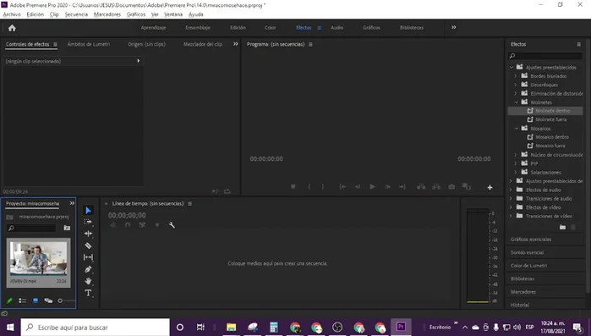Select the Pen tool
This screenshot has height=336, width=591.
88,269
